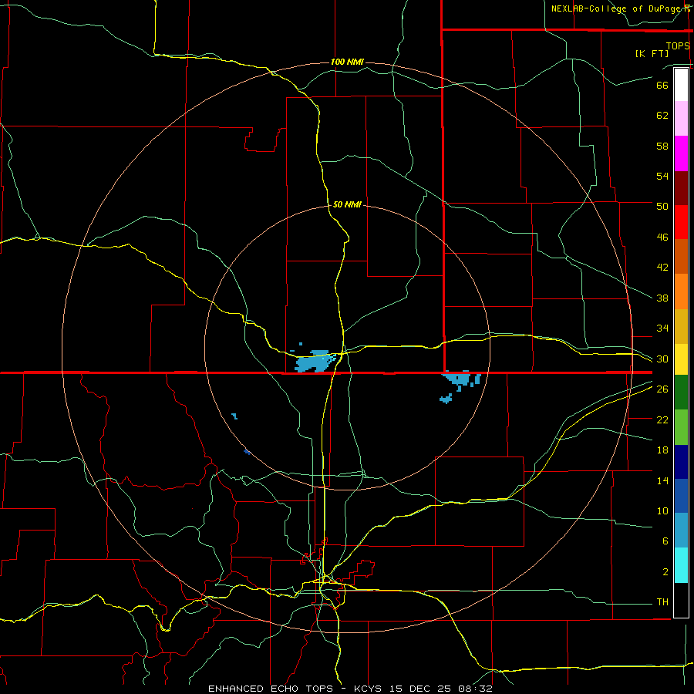
Task: Pick the dark orange legend swatch
Action: coord(681,257)
